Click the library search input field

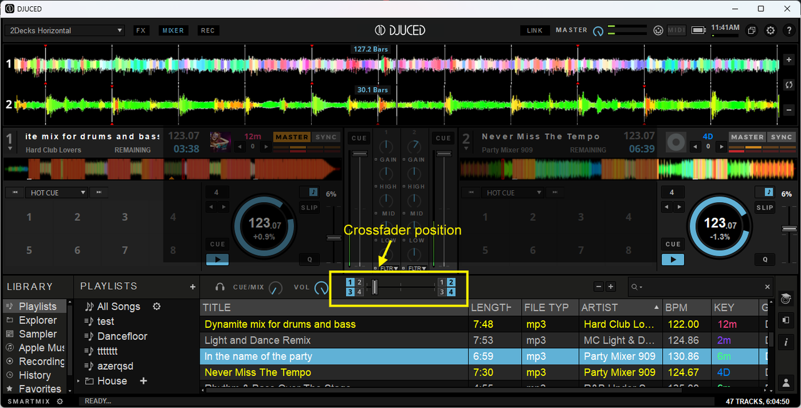[x=700, y=287]
